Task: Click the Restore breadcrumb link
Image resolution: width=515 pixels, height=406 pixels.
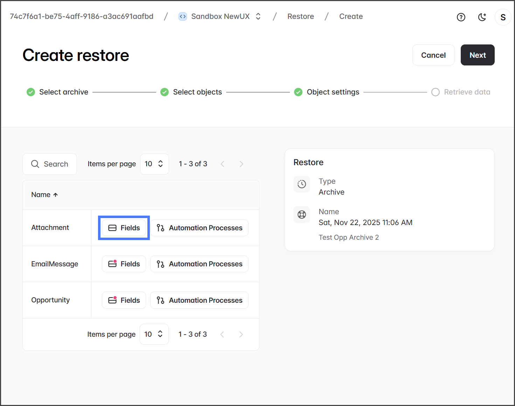Action: pos(300,16)
